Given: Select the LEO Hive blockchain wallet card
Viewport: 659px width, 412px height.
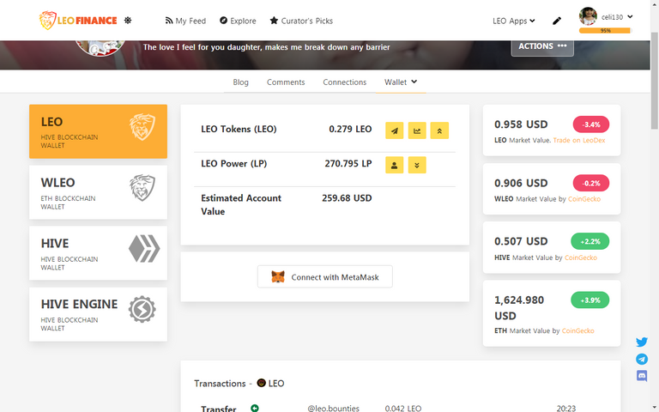Looking at the screenshot, I should (99, 131).
